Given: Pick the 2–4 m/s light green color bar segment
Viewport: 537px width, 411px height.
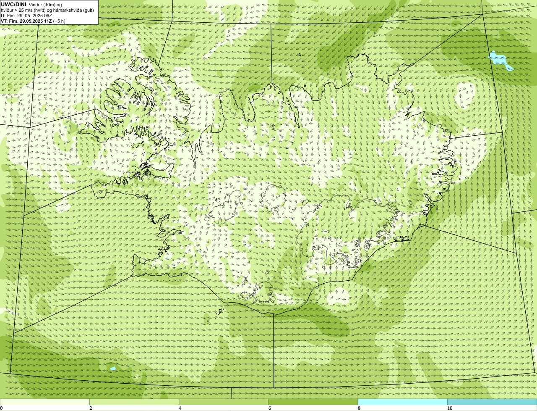Looking at the screenshot, I should [134, 402].
